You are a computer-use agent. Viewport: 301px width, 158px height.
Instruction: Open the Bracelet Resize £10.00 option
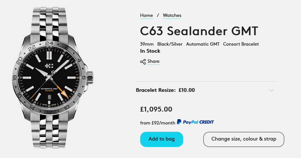click(165, 90)
